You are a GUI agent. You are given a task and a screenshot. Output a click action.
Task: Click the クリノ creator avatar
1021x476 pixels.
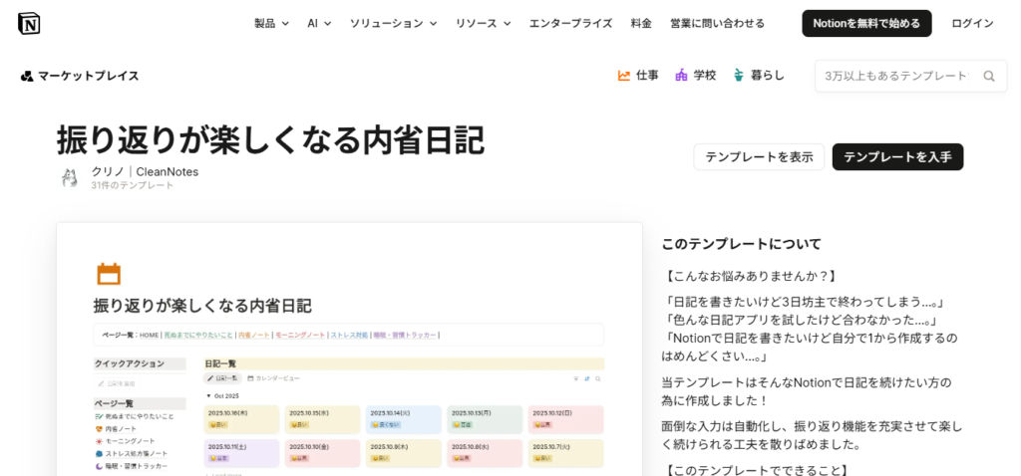70,178
